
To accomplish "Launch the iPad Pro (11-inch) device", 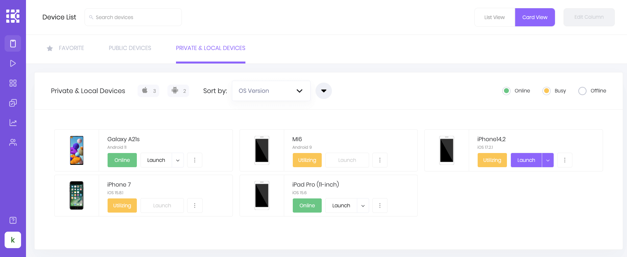I will click(x=341, y=206).
